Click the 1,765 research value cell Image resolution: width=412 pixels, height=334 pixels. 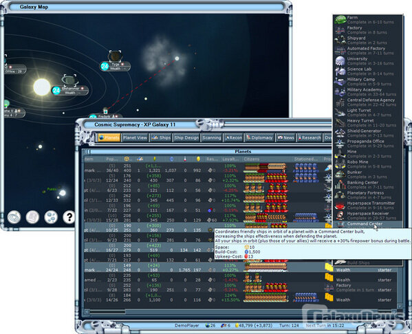184,270
